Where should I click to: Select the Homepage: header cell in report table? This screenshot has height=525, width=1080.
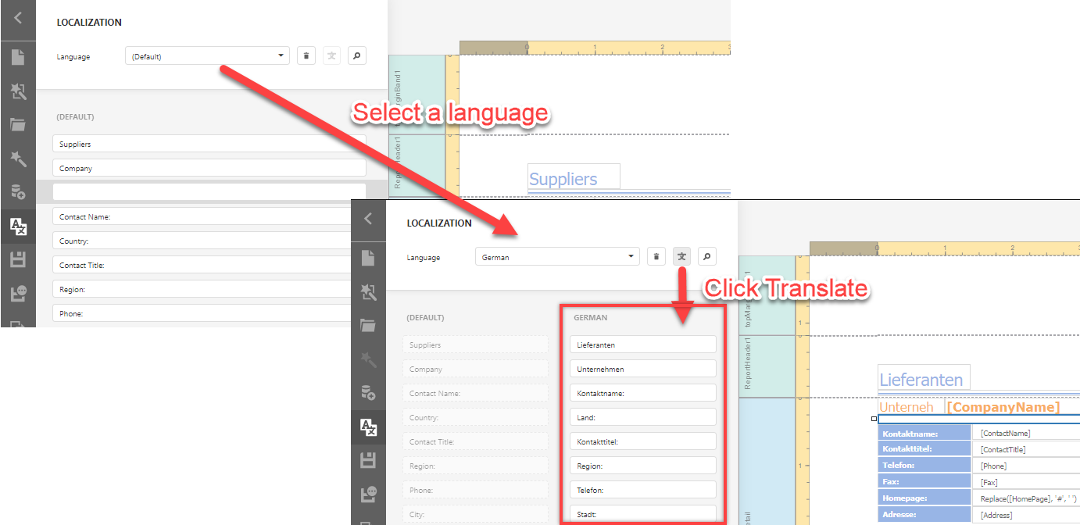(x=924, y=498)
